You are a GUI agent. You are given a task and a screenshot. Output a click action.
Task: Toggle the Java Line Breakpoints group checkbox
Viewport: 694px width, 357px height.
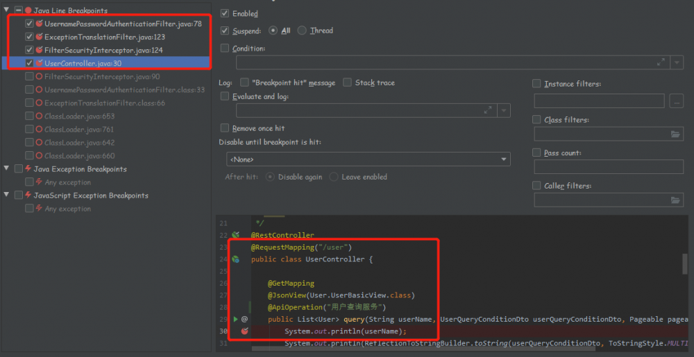19,10
